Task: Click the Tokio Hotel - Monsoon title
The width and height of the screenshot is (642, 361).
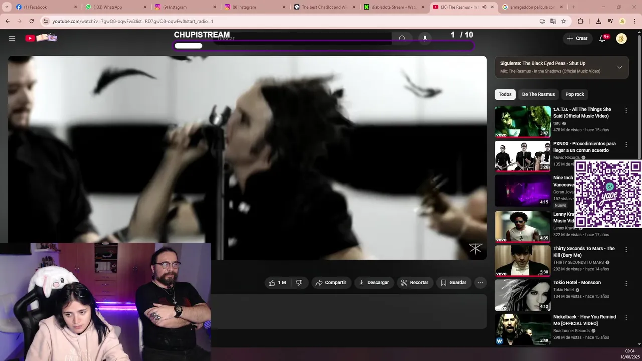Action: click(577, 283)
